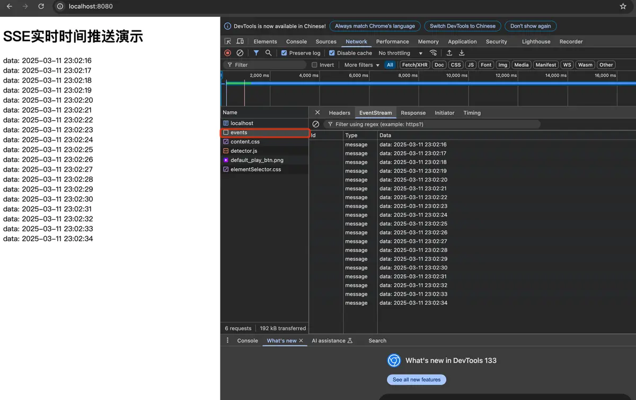The image size is (636, 400).
Task: Enable the Invert filter checkbox
Action: click(x=315, y=65)
